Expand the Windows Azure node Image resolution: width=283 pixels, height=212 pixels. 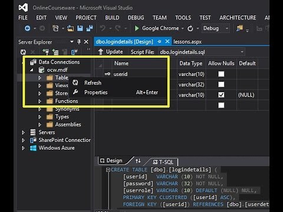[x=23, y=148]
